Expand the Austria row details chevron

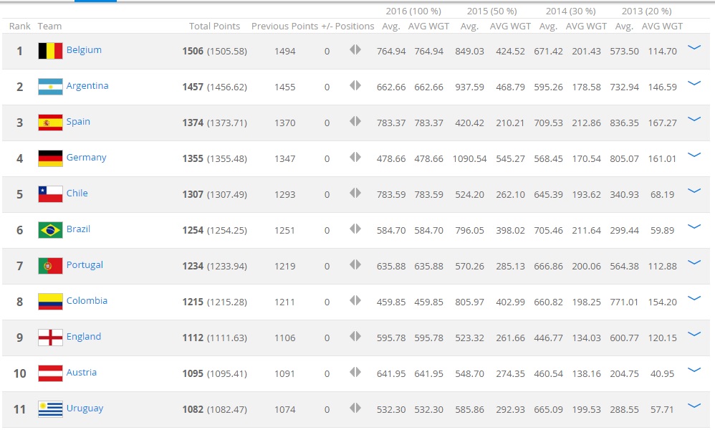pos(694,369)
